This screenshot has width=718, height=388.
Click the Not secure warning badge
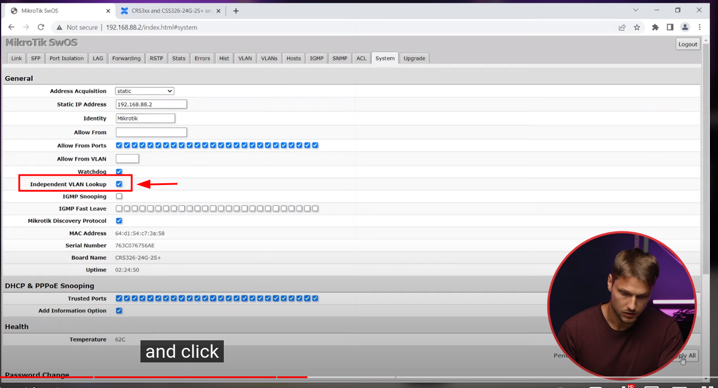pos(76,27)
